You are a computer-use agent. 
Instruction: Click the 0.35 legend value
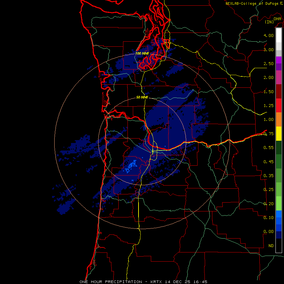click(x=269, y=176)
